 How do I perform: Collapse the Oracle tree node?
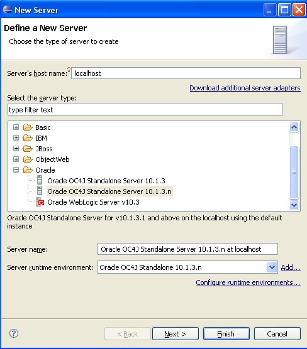(x=16, y=170)
